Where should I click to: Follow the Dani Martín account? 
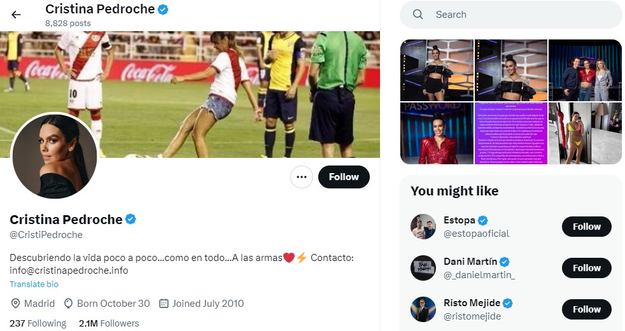click(586, 268)
